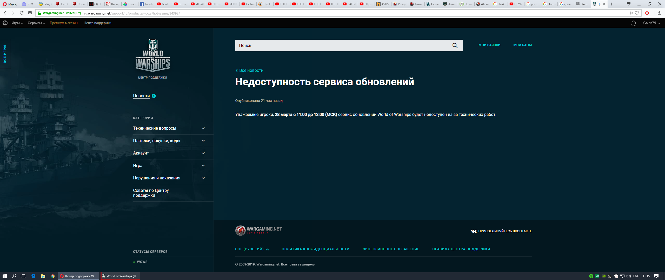Bookmark page with the heart icon
This screenshot has height=280, width=665.
pos(637,13)
